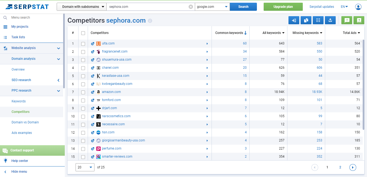Open external link icon for hsn.com
Screen dimensions: 367x177
click(93, 133)
